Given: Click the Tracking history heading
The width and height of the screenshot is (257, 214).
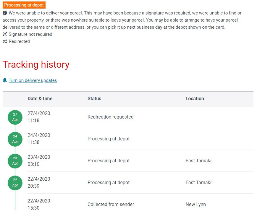Looking at the screenshot, I should coord(36,64).
